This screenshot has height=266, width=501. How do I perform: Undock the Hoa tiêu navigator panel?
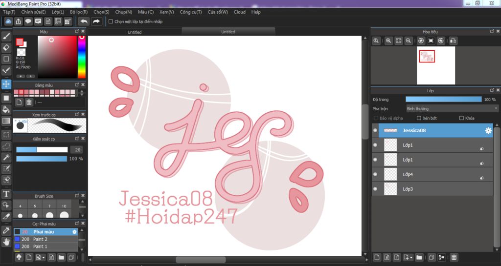point(492,31)
